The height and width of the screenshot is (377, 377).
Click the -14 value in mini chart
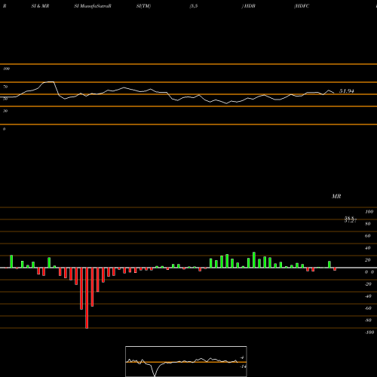click(243, 366)
